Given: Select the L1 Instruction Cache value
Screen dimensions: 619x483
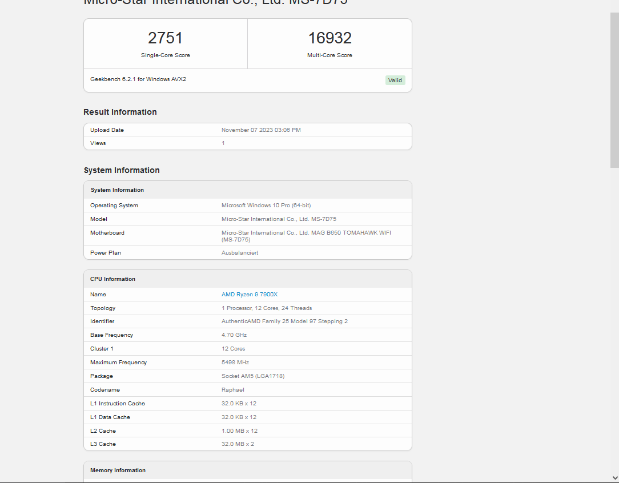Looking at the screenshot, I should coord(239,403).
